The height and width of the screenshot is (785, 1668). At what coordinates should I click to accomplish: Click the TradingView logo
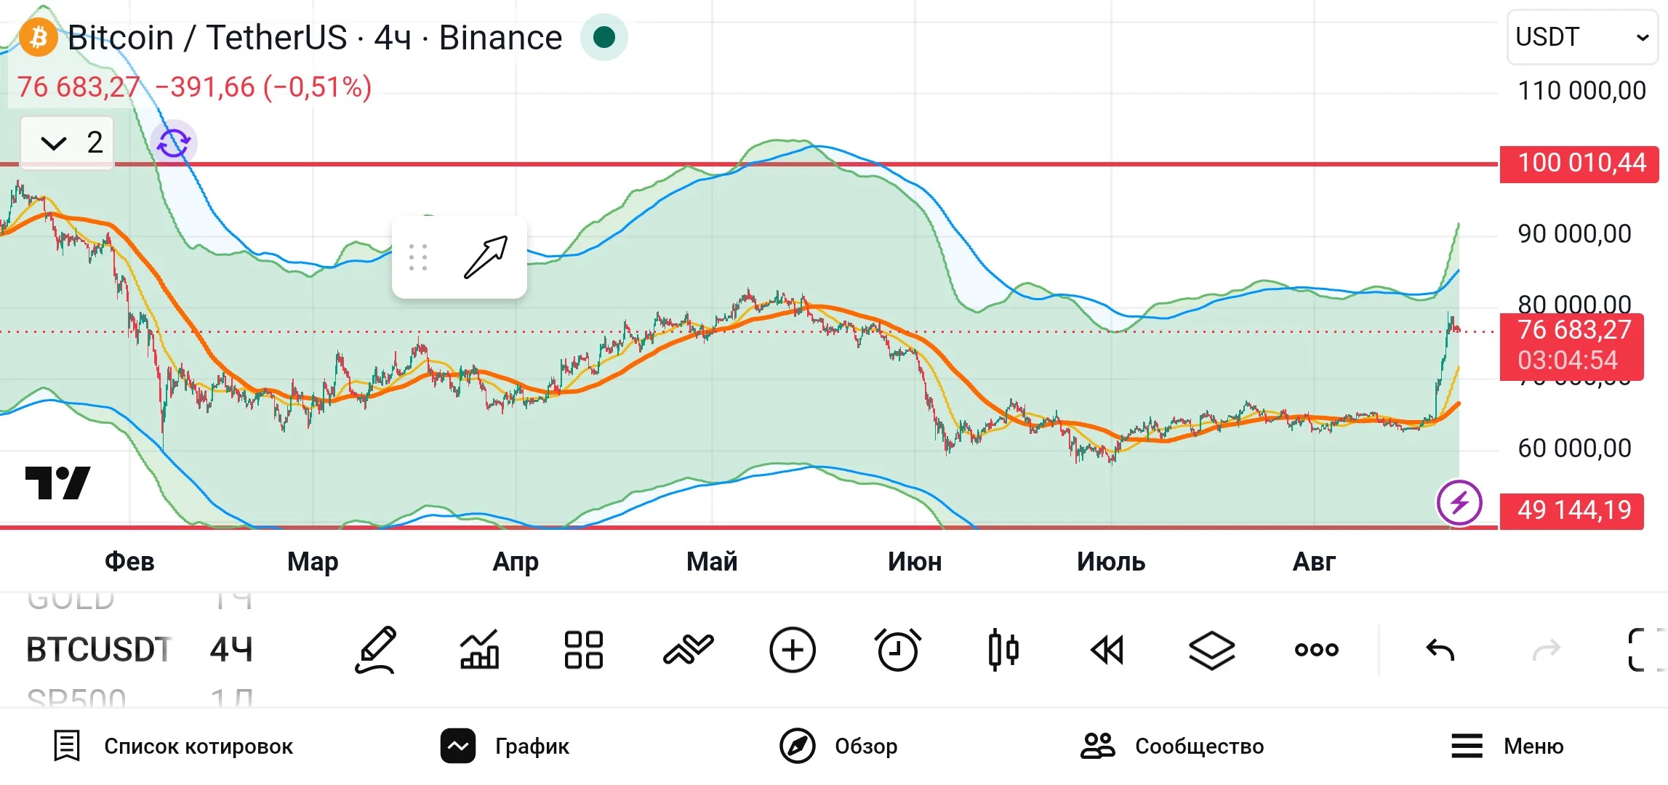tap(58, 483)
